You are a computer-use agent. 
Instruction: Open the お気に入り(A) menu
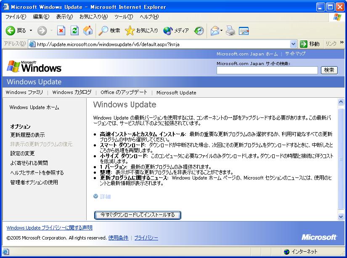coord(93,17)
